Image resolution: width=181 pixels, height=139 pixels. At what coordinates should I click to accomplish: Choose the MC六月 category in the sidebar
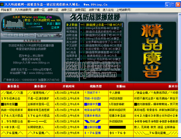coord(71,49)
